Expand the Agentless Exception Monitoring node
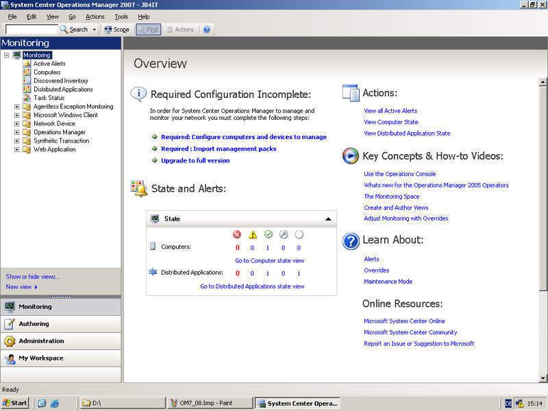Screen dimensions: 548x411 coord(16,107)
